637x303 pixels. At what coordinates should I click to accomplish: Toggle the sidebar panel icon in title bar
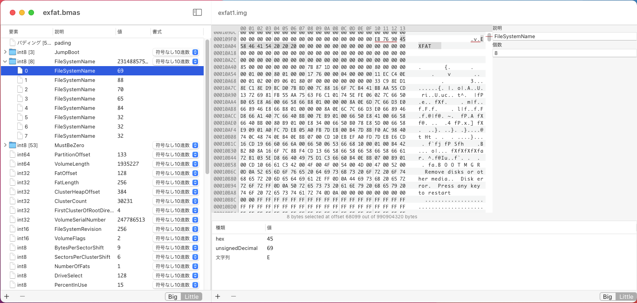point(198,13)
